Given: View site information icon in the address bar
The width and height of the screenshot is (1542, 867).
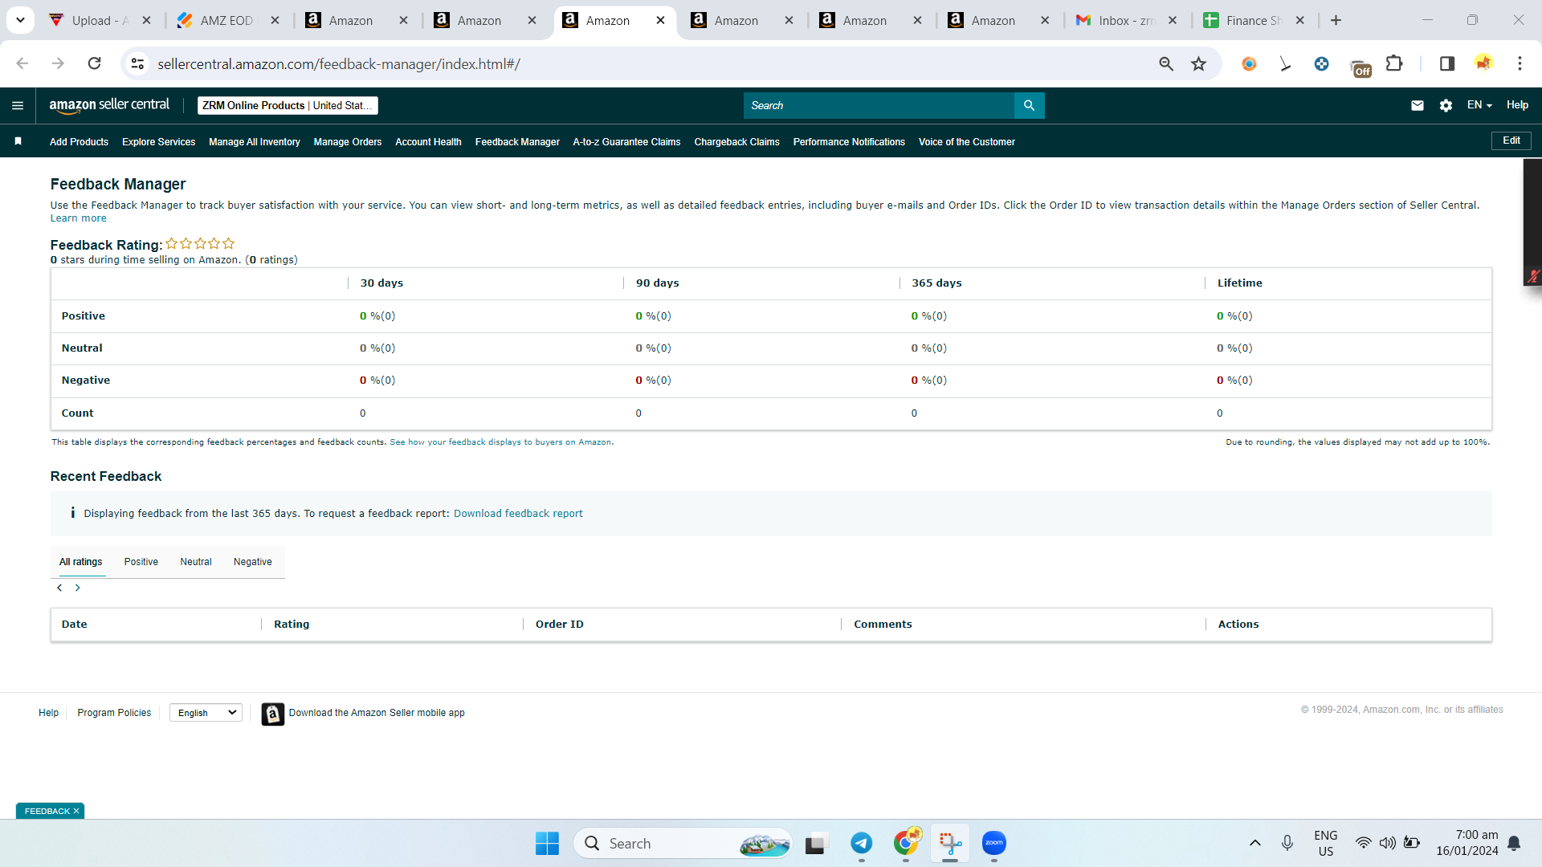Looking at the screenshot, I should point(137,63).
